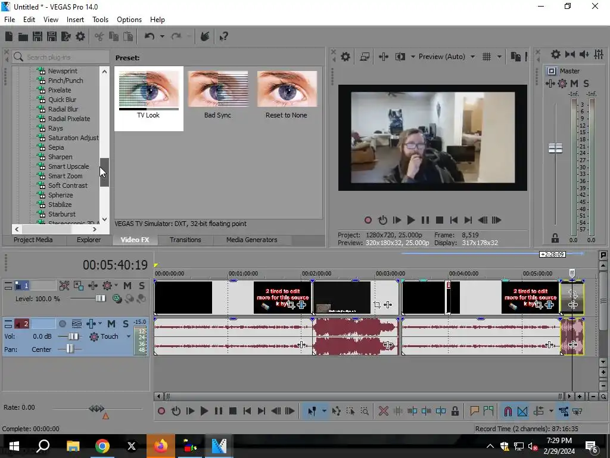Toggle Master bus Solo button
This screenshot has height=458, width=610.
click(x=586, y=83)
